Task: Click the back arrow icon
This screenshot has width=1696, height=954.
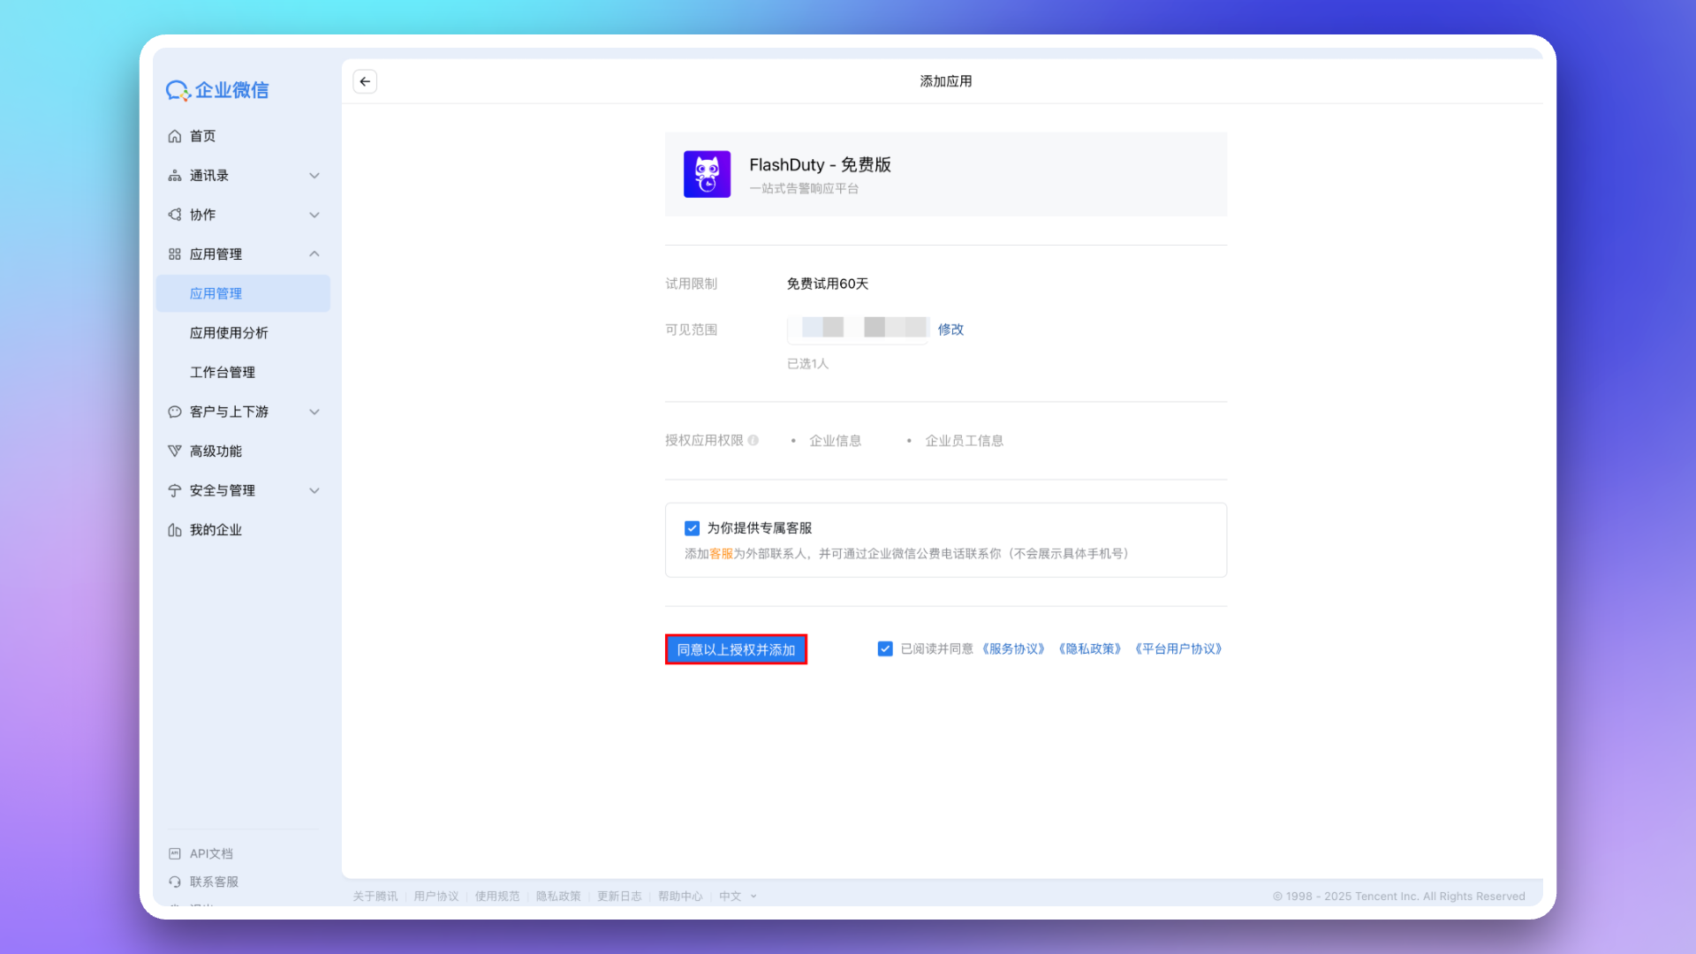Action: pyautogui.click(x=365, y=81)
